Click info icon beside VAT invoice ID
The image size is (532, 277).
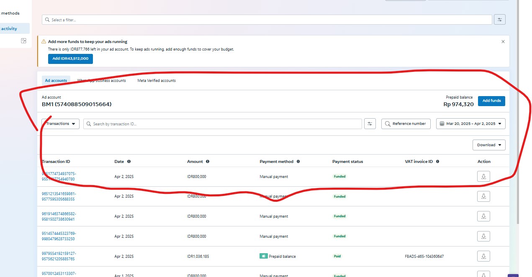[x=437, y=161]
